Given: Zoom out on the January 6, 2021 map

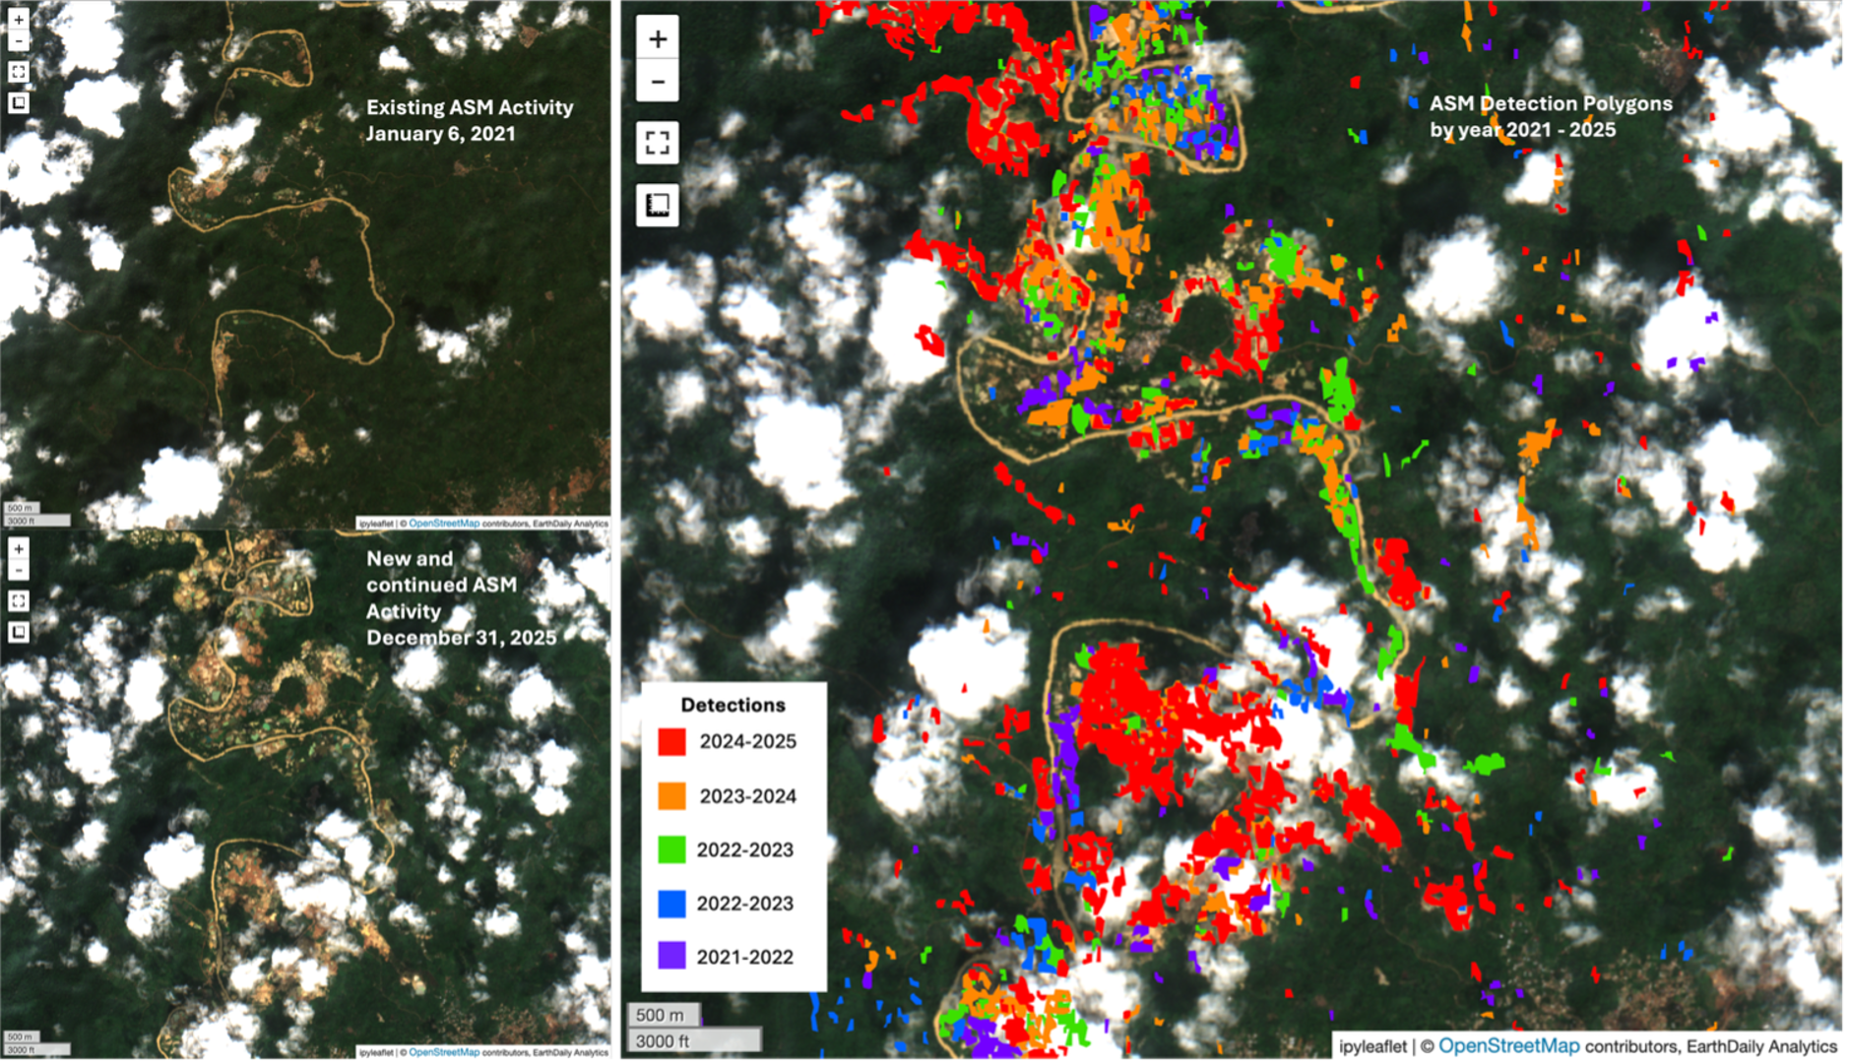Looking at the screenshot, I should tap(19, 41).
